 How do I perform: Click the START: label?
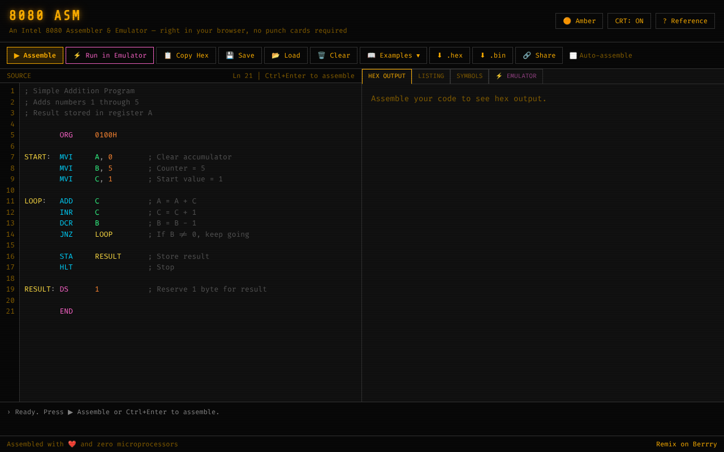pyautogui.click(x=37, y=157)
